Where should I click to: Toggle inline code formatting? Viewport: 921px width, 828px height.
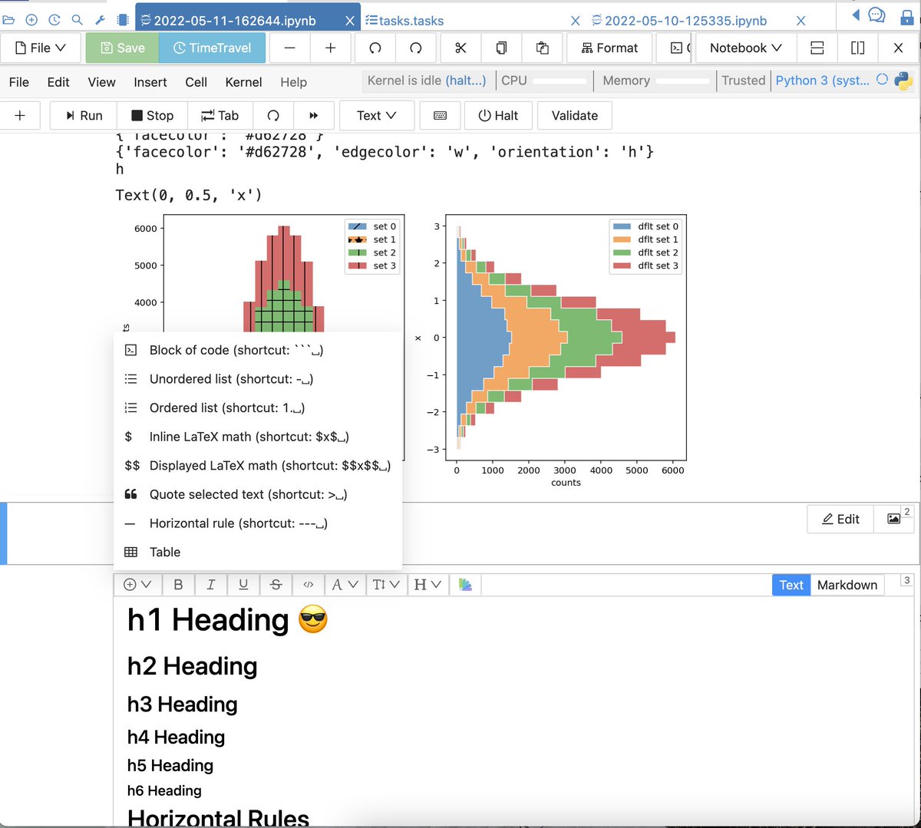tap(309, 585)
